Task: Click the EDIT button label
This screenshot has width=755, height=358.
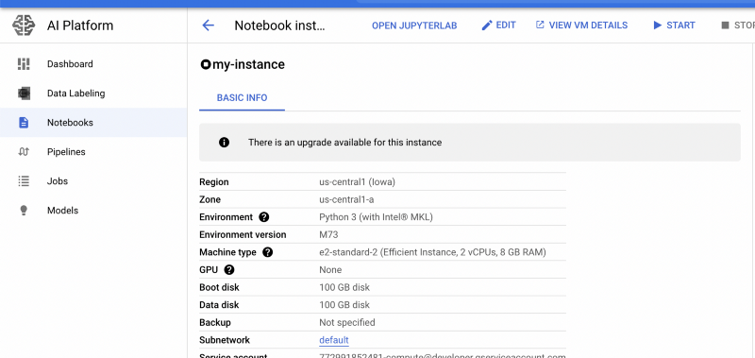Action: (506, 26)
